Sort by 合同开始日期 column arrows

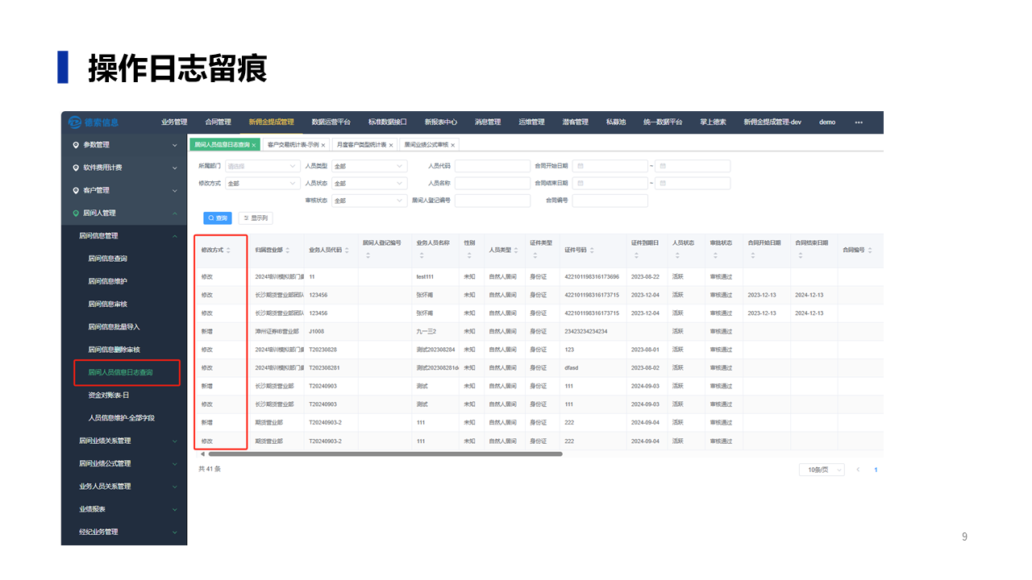(753, 256)
